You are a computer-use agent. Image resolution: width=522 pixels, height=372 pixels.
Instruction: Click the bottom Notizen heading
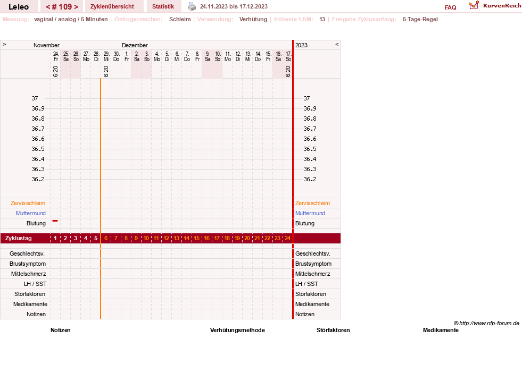(61, 330)
